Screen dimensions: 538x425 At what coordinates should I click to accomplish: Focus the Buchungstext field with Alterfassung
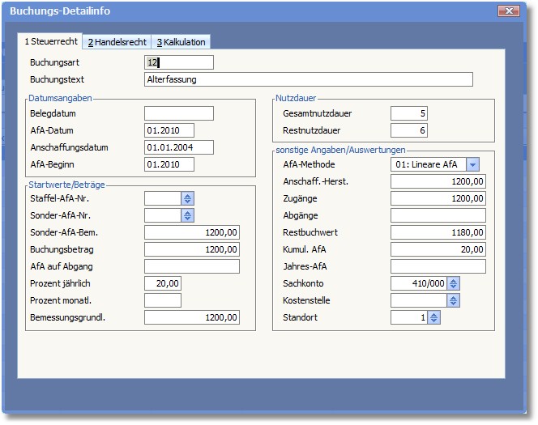click(x=308, y=79)
